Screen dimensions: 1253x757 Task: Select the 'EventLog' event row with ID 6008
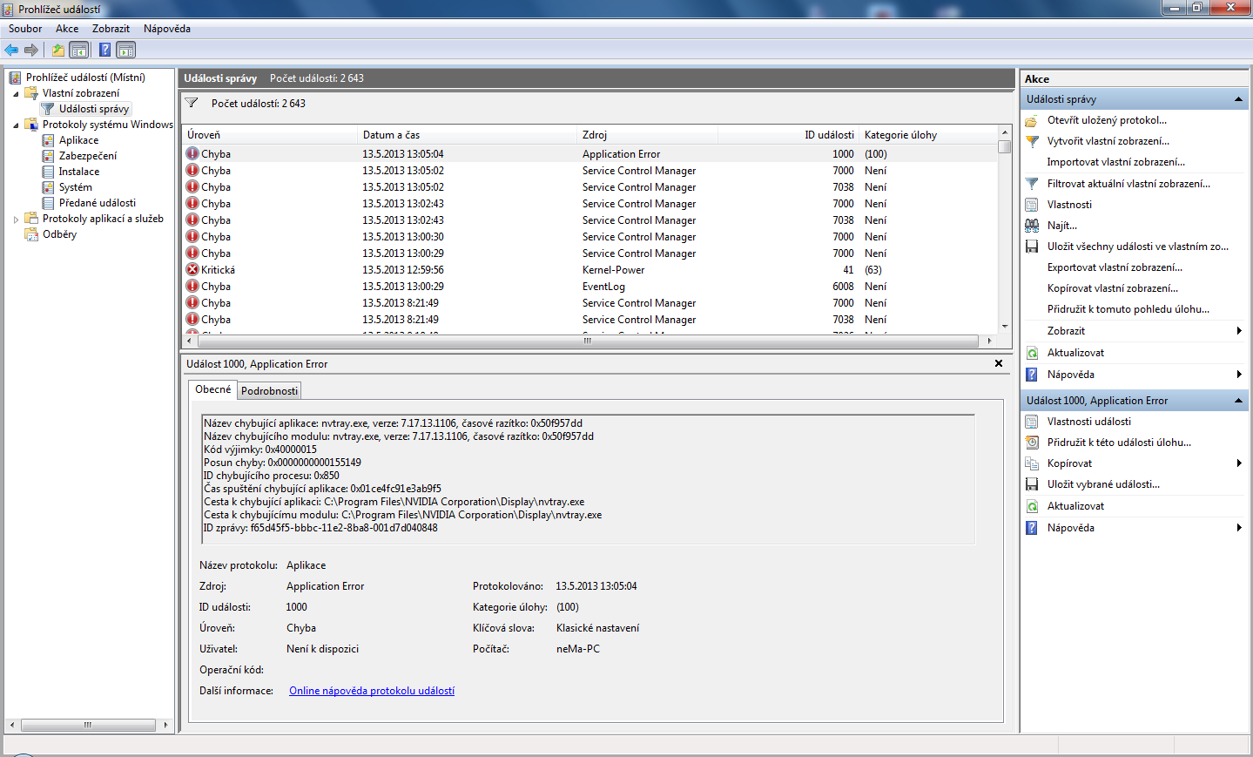590,287
